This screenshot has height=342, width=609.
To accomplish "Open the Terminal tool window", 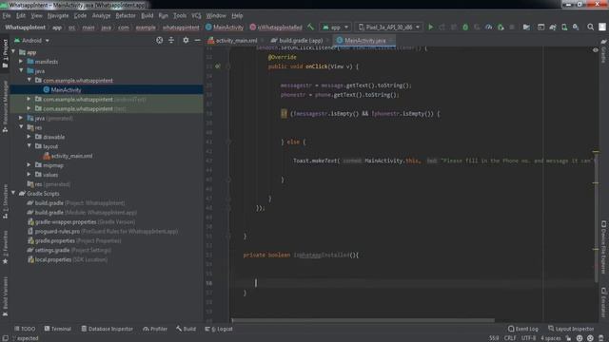I will (57, 329).
